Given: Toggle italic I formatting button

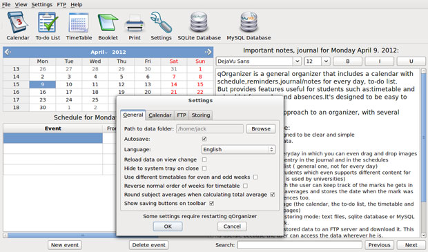Looking at the screenshot, I should point(380,61).
